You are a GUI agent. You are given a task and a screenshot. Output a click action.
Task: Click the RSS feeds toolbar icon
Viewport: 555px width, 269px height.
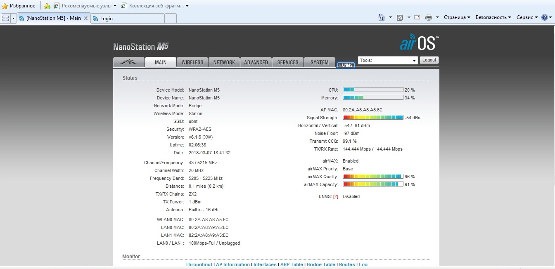point(400,17)
